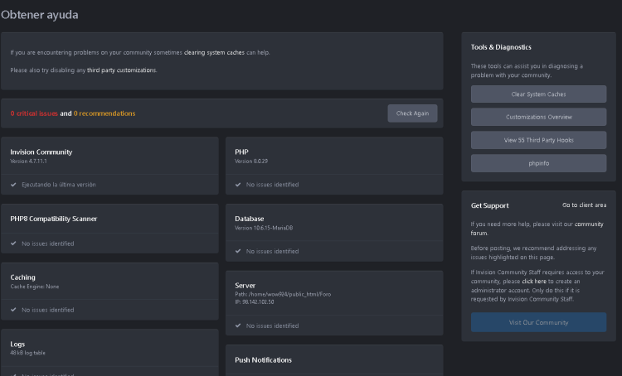Click the checkmark icon in Database card
Image resolution: width=622 pixels, height=376 pixels.
(238, 251)
